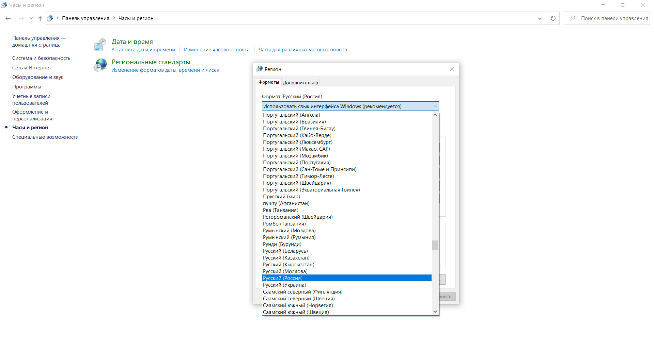This screenshot has height=350, width=654.
Task: Open 'Часы для различных часовых поясов' link
Action: (302, 50)
